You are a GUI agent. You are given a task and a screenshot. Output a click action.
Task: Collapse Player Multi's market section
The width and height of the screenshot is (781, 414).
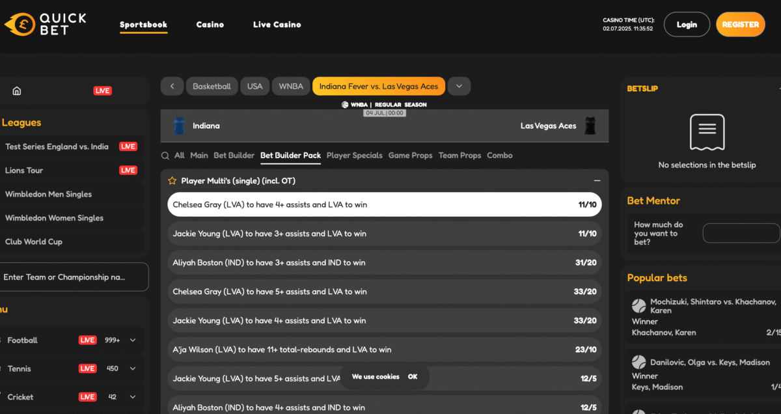[x=597, y=181]
